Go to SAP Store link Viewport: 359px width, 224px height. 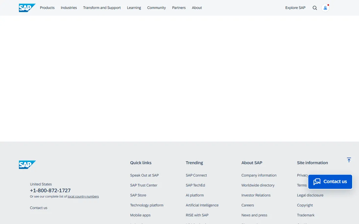(138, 195)
